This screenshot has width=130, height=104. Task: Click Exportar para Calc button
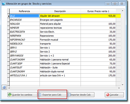tap(52, 95)
